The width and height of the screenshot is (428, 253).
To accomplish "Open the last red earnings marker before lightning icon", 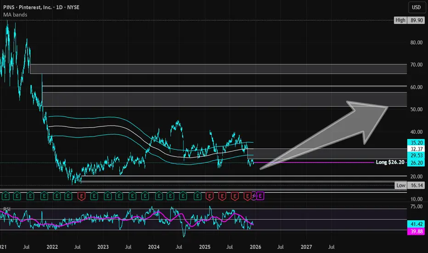I will tap(248, 196).
